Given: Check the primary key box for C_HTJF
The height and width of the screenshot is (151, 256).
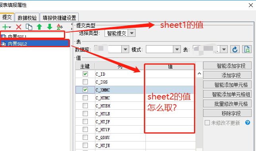Looking at the screenshot, I should [x=85, y=121].
